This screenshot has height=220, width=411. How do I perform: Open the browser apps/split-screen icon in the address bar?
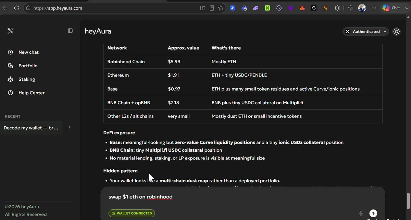[203, 8]
